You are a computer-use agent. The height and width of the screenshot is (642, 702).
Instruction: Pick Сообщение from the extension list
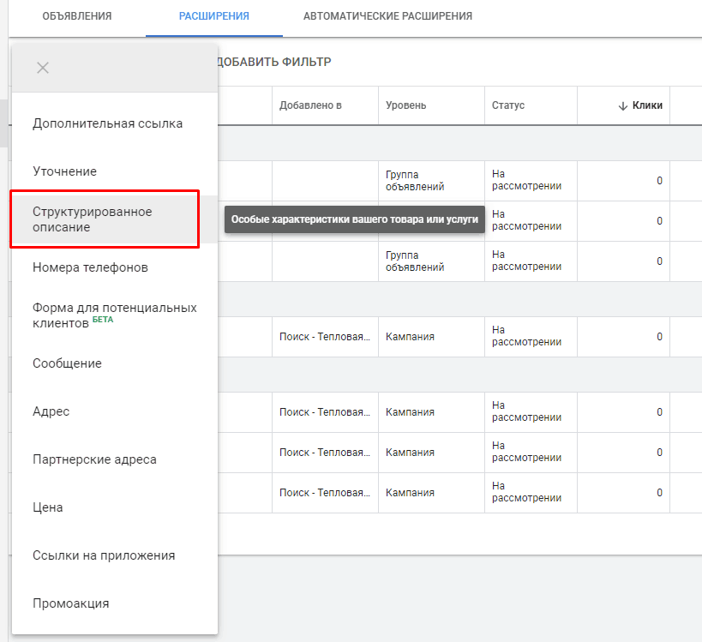66,363
